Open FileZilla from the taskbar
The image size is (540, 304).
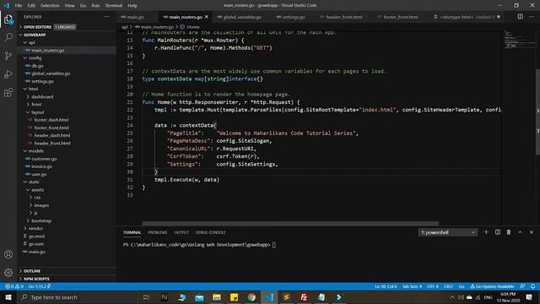pyautogui.click(x=304, y=297)
